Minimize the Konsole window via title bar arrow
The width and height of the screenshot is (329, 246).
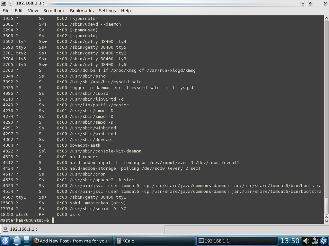click(303, 3)
